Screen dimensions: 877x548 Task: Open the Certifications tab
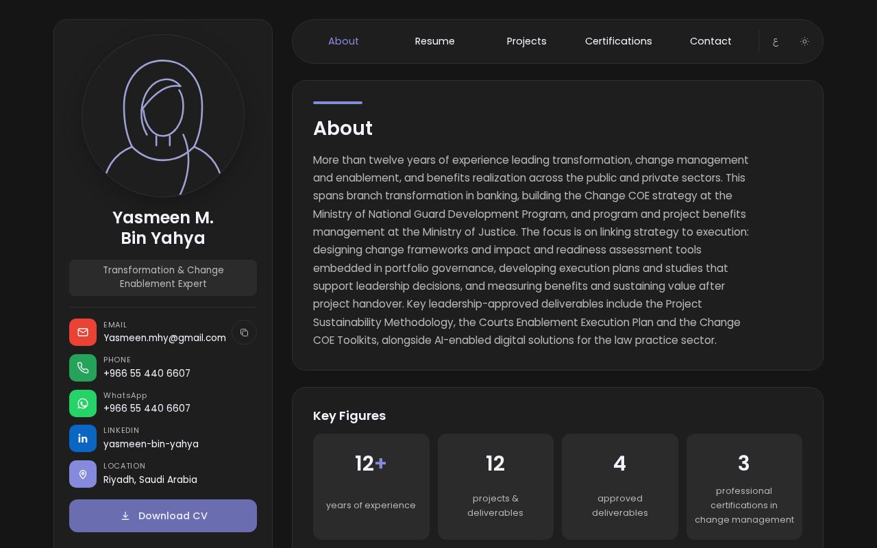[619, 41]
